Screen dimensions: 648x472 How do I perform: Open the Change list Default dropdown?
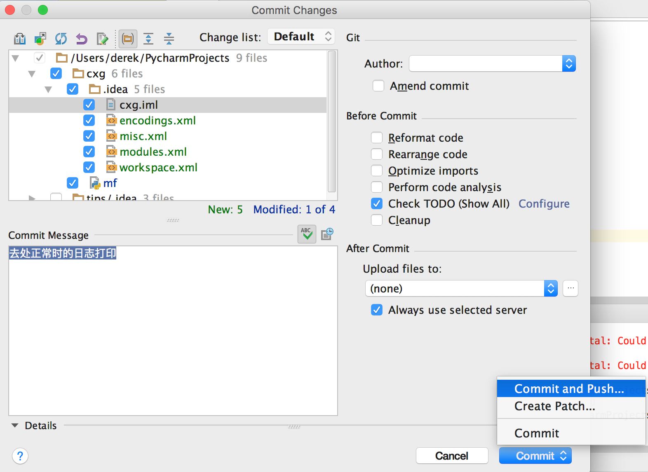[x=301, y=37]
